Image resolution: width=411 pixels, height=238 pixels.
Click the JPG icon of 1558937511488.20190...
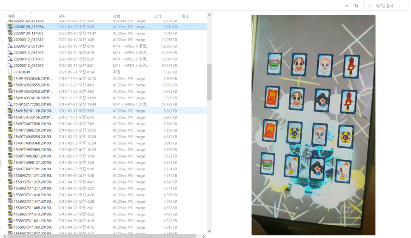pyautogui.click(x=10, y=208)
